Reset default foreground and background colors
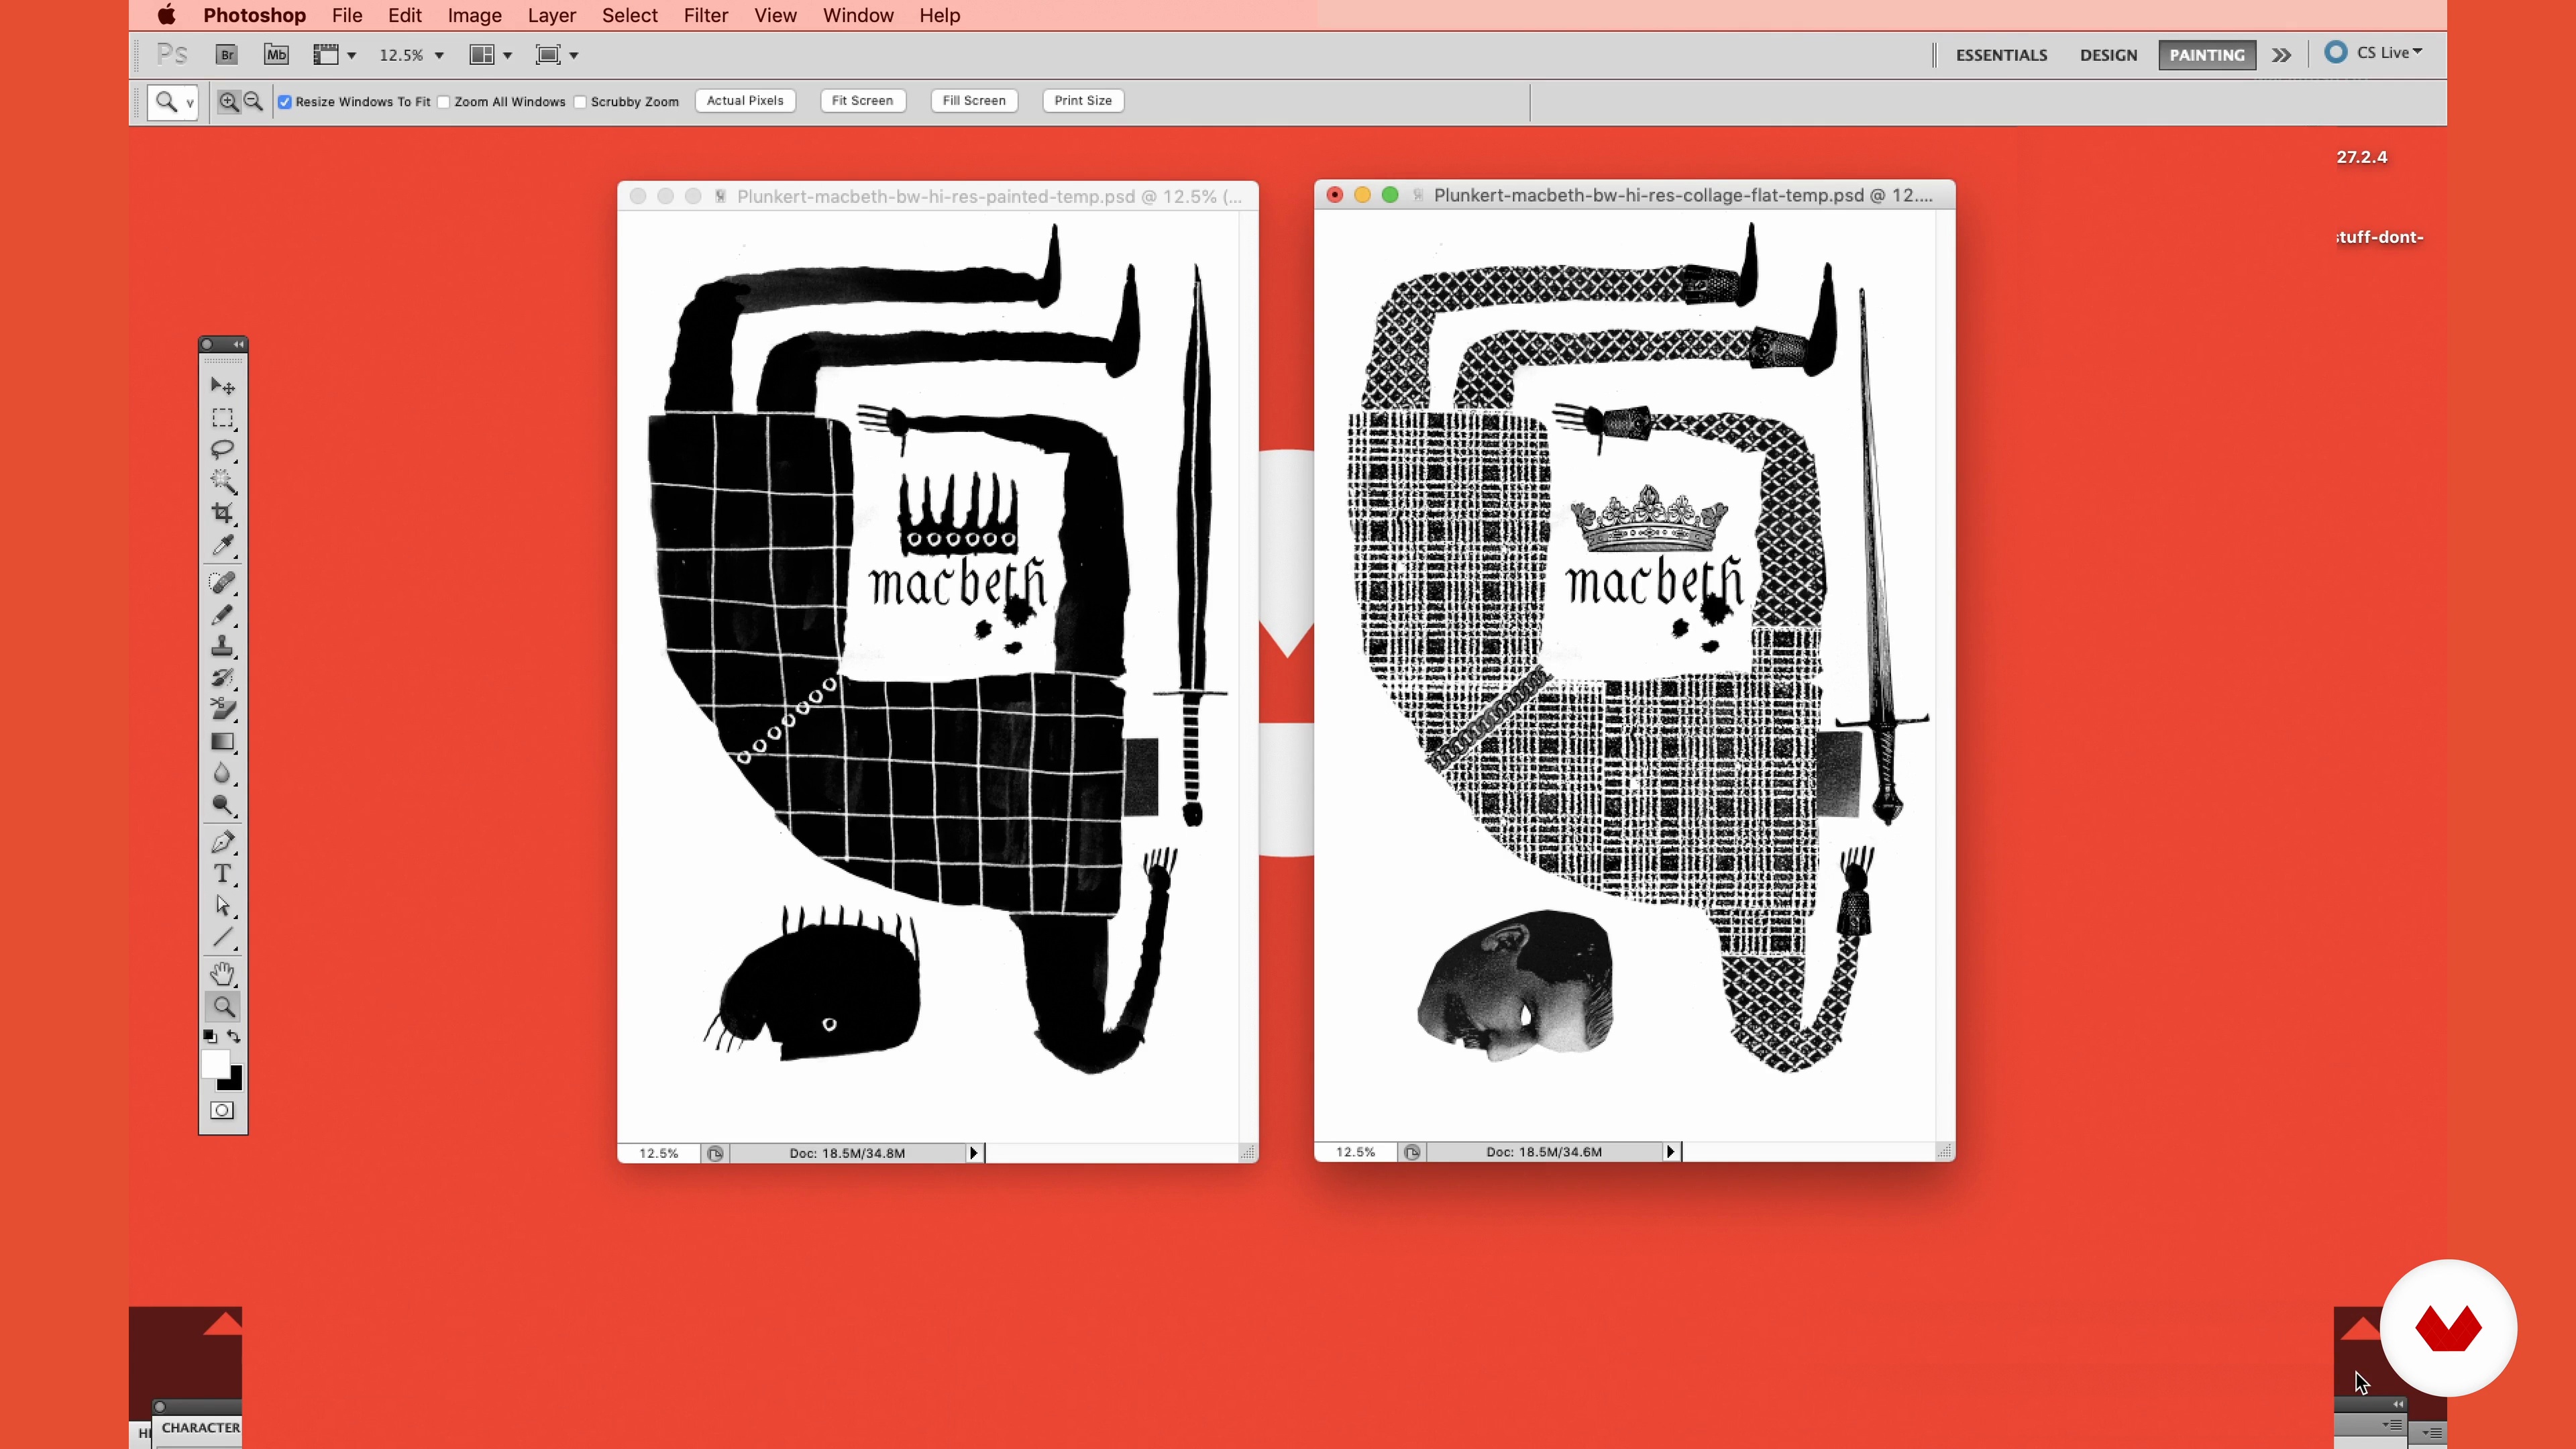 pyautogui.click(x=210, y=1037)
